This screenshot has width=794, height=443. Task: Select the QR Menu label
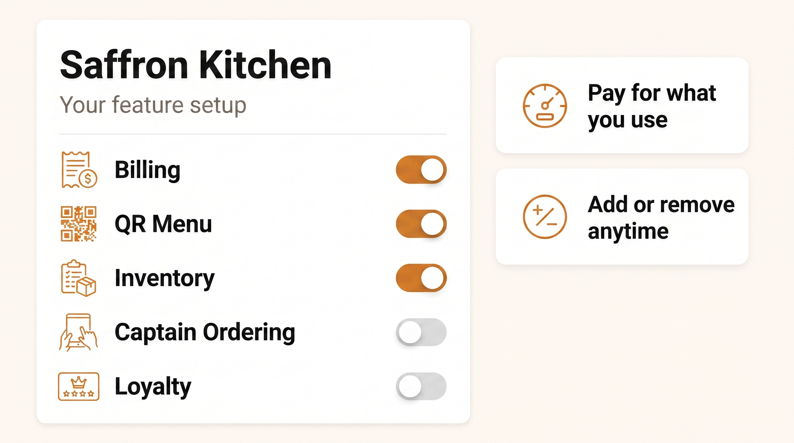pyautogui.click(x=163, y=224)
